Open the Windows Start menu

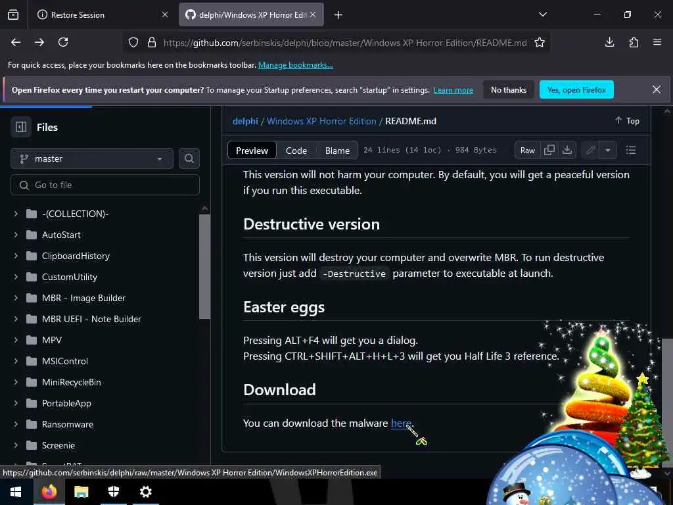(x=16, y=492)
